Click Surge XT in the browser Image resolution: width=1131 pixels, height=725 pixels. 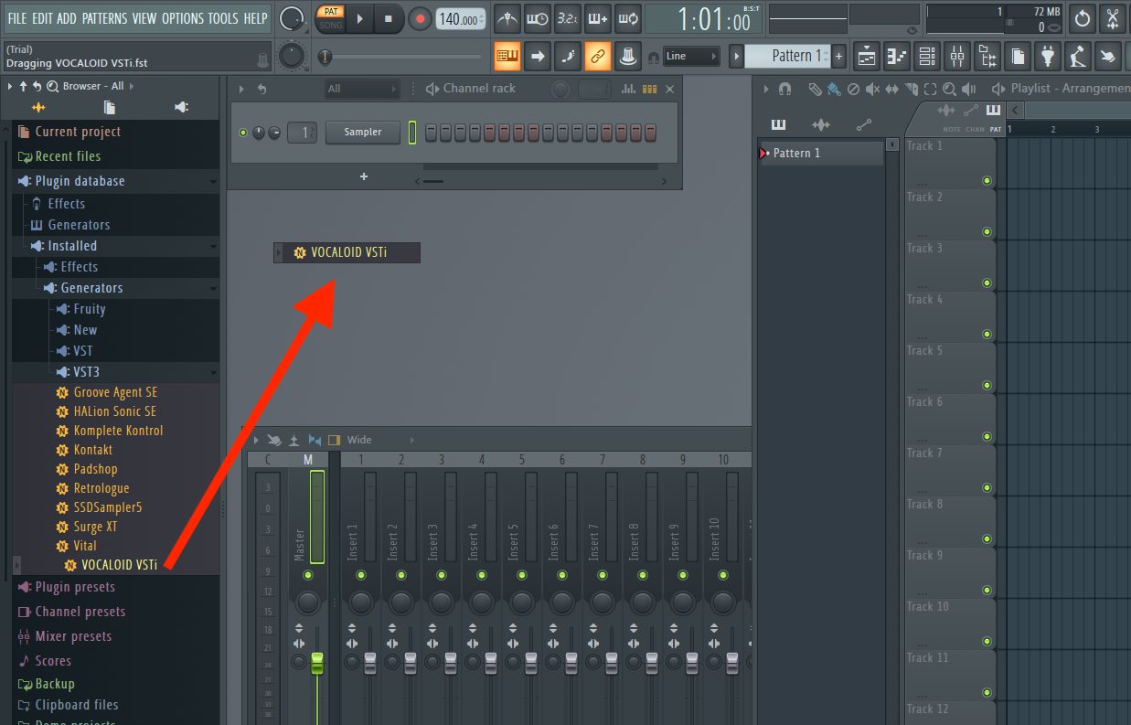(x=95, y=527)
